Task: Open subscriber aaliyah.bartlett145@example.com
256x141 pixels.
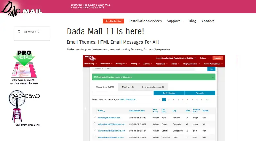Action: (111, 131)
